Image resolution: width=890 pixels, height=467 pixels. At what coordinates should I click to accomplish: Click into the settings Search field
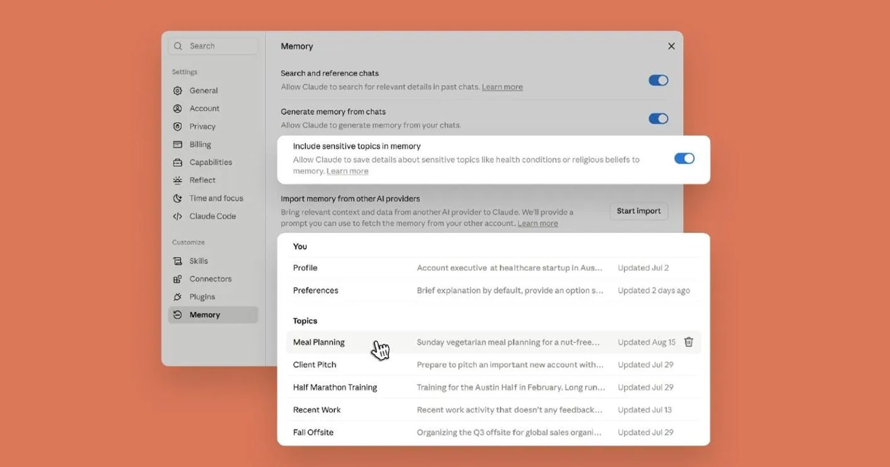tap(213, 46)
